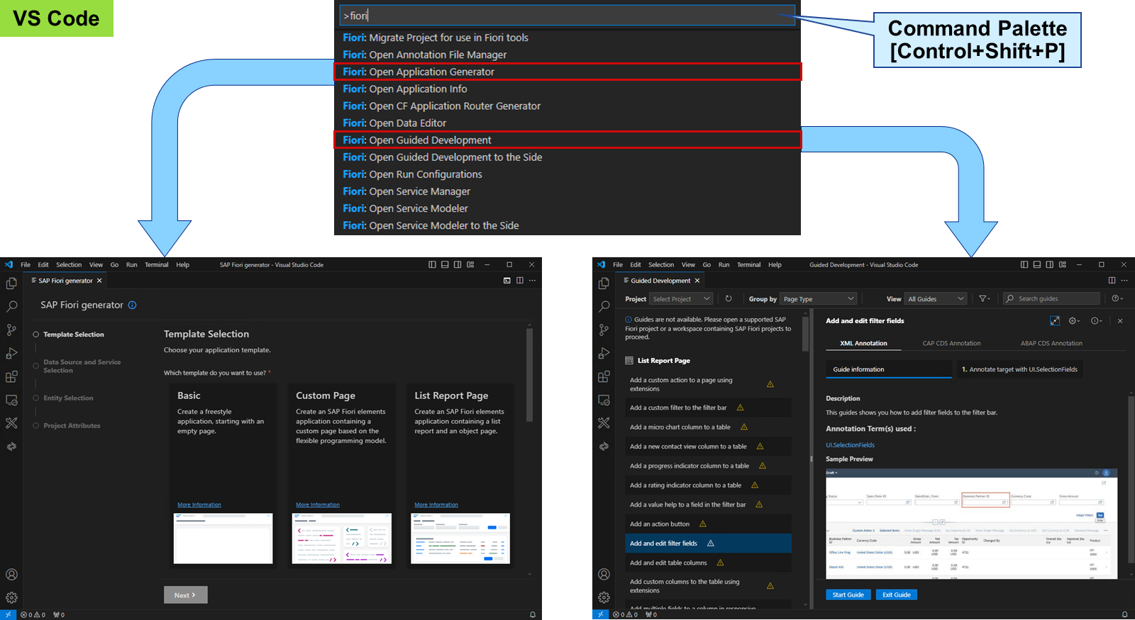Image resolution: width=1135 pixels, height=620 pixels.
Task: Choose the Basic template card
Action: [223, 475]
